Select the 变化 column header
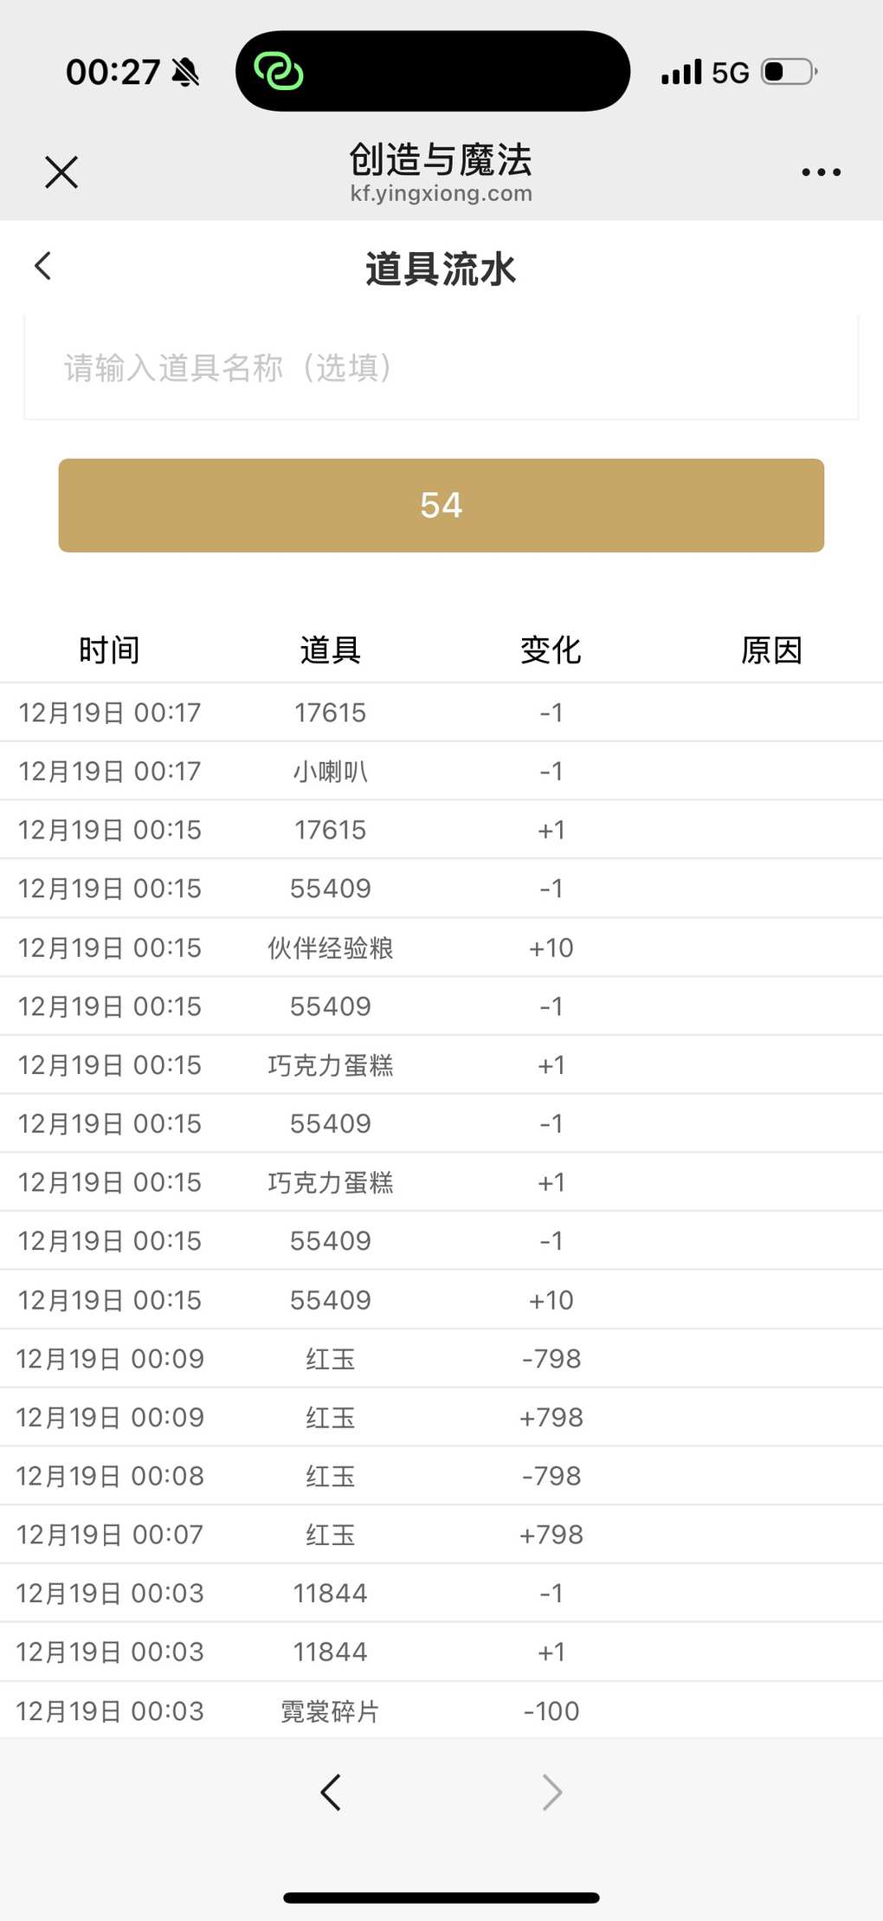This screenshot has height=1921, width=883. pos(551,650)
